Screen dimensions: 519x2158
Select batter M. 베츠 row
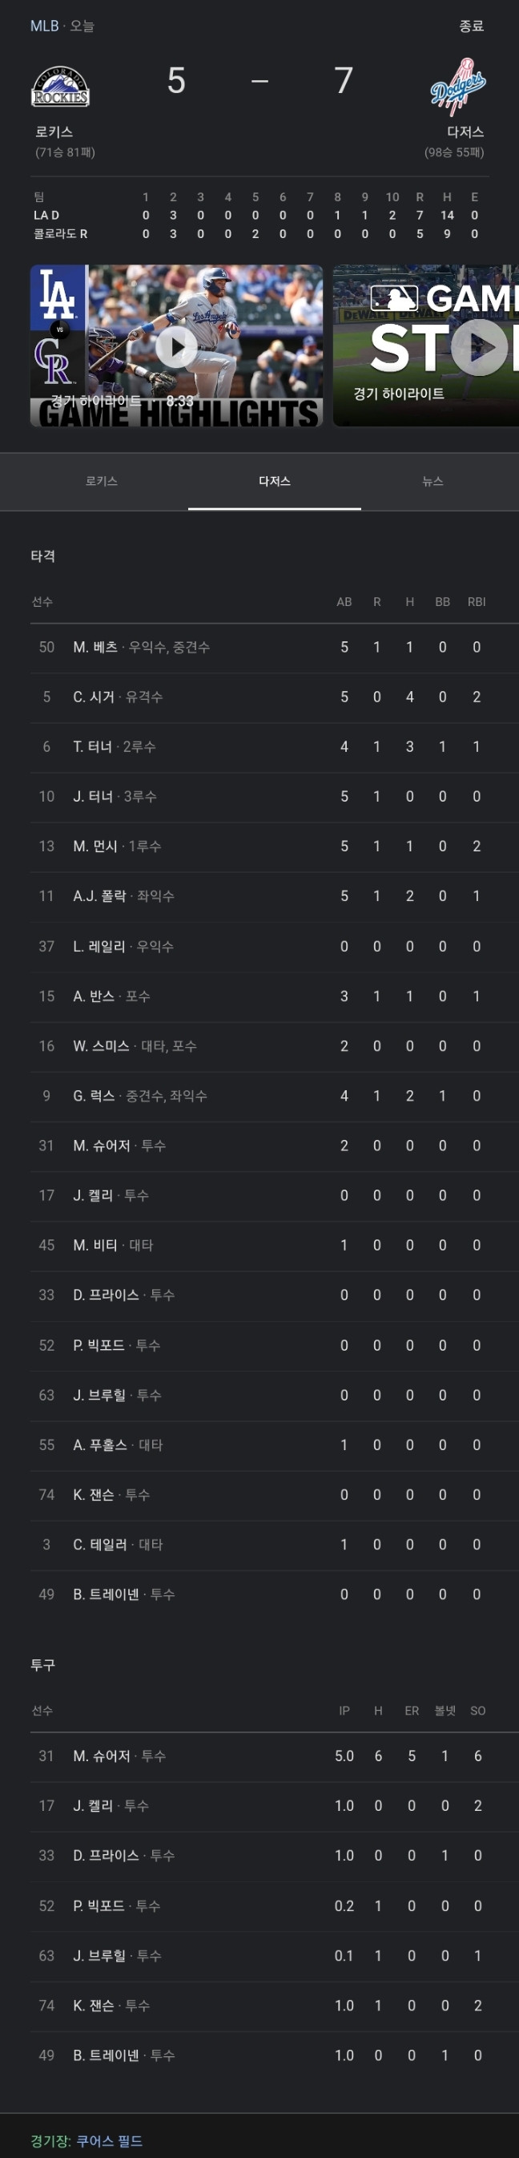pyautogui.click(x=259, y=647)
